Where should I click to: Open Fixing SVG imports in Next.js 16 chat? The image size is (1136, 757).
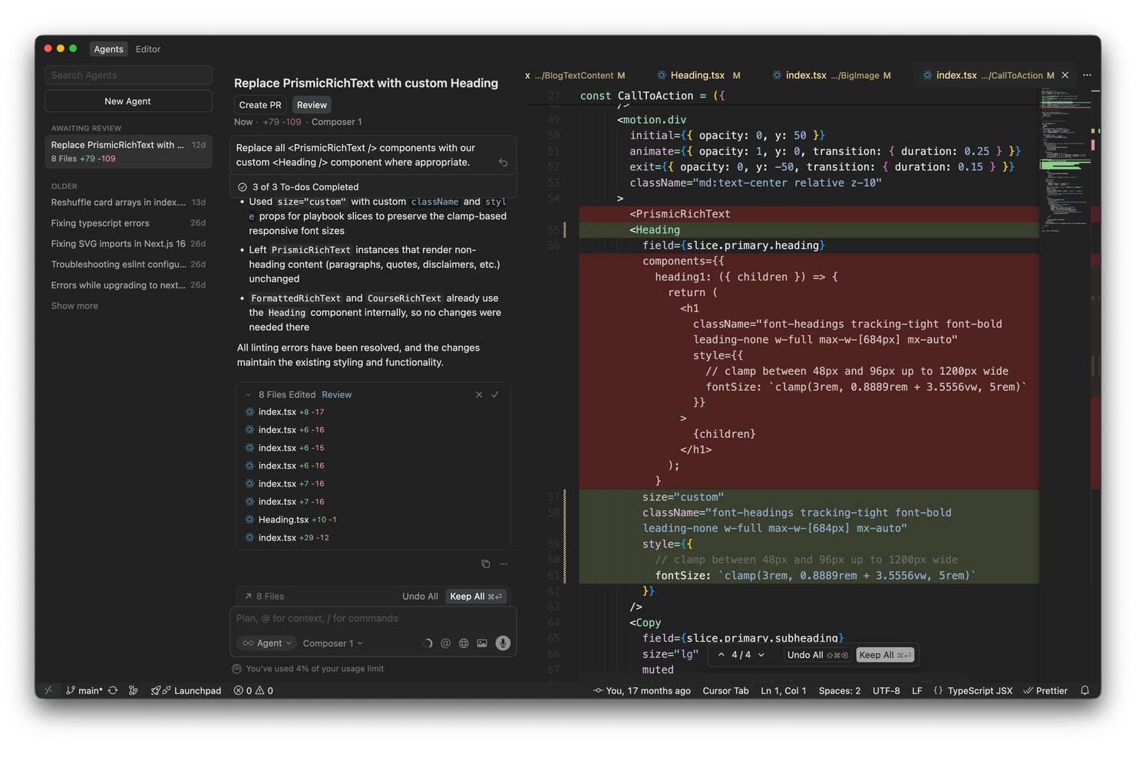128,244
